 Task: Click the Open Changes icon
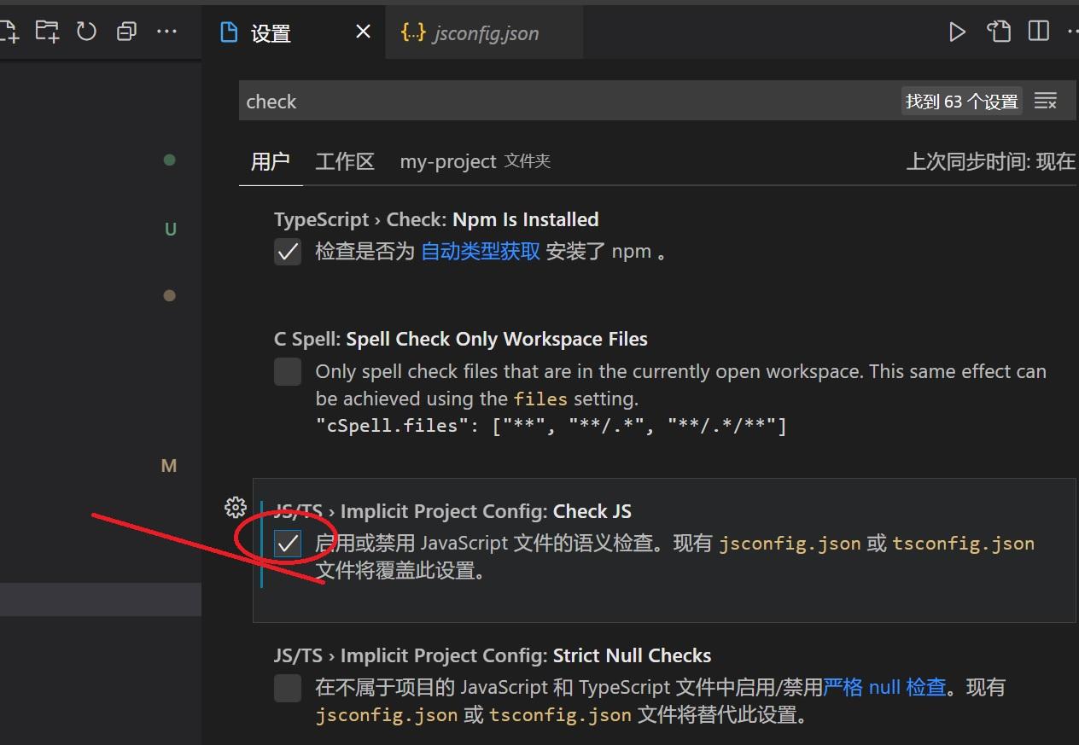coord(998,31)
